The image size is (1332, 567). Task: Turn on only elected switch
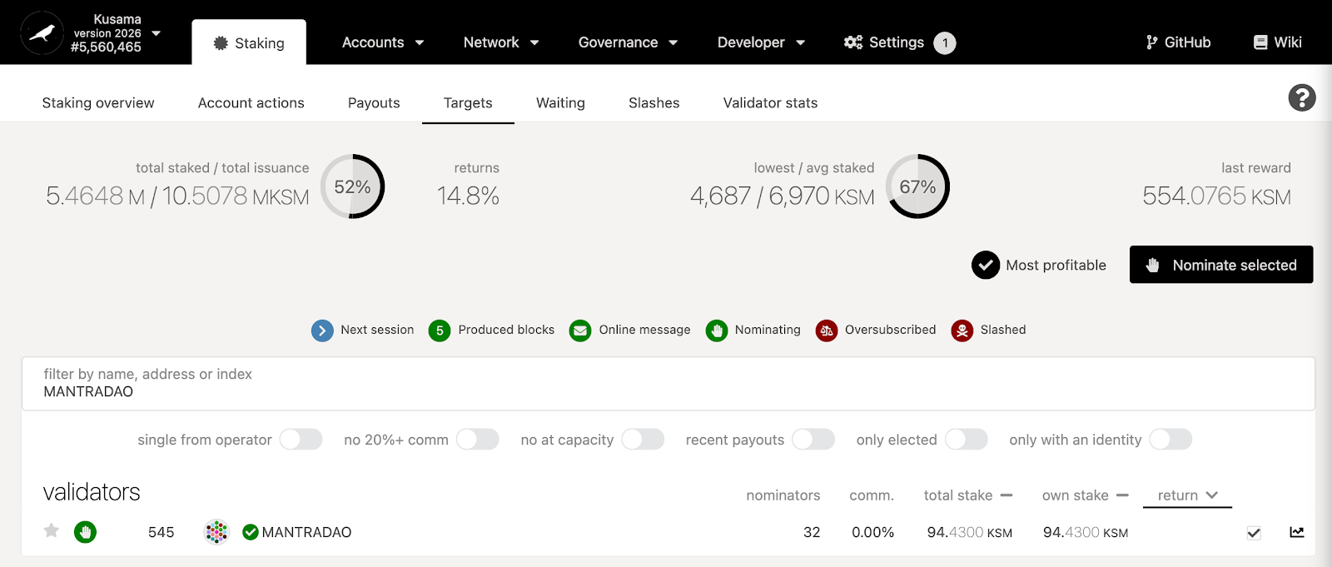967,440
